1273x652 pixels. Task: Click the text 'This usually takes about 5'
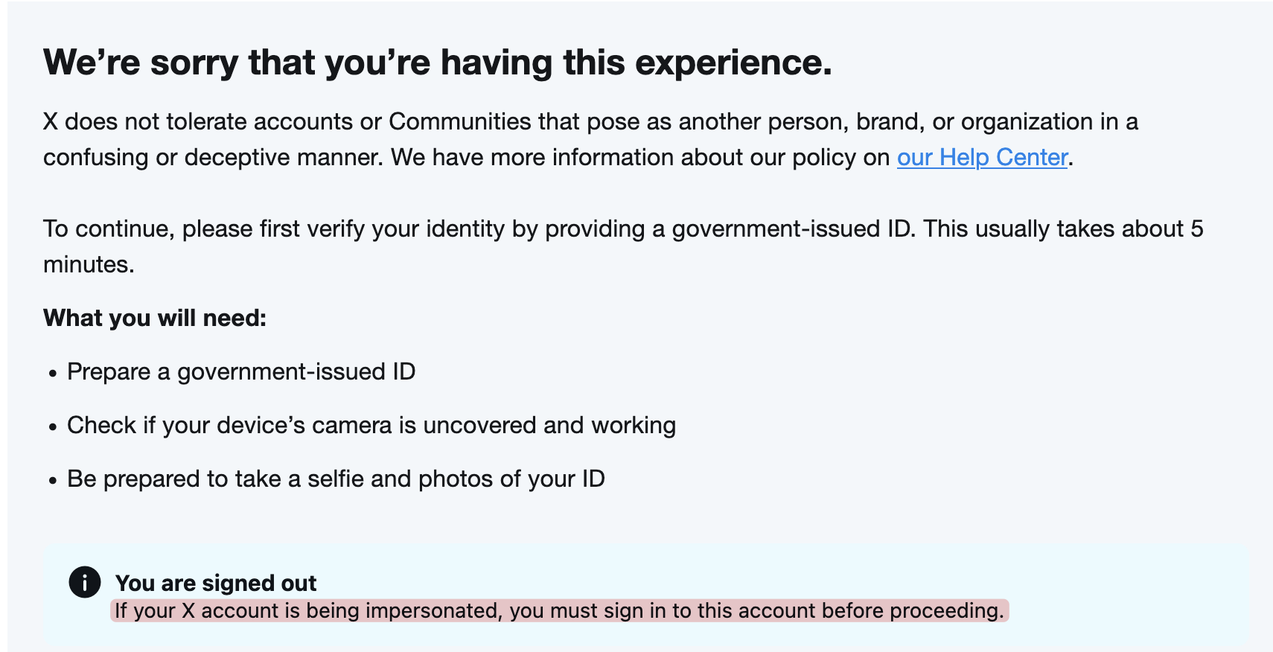click(x=1063, y=228)
